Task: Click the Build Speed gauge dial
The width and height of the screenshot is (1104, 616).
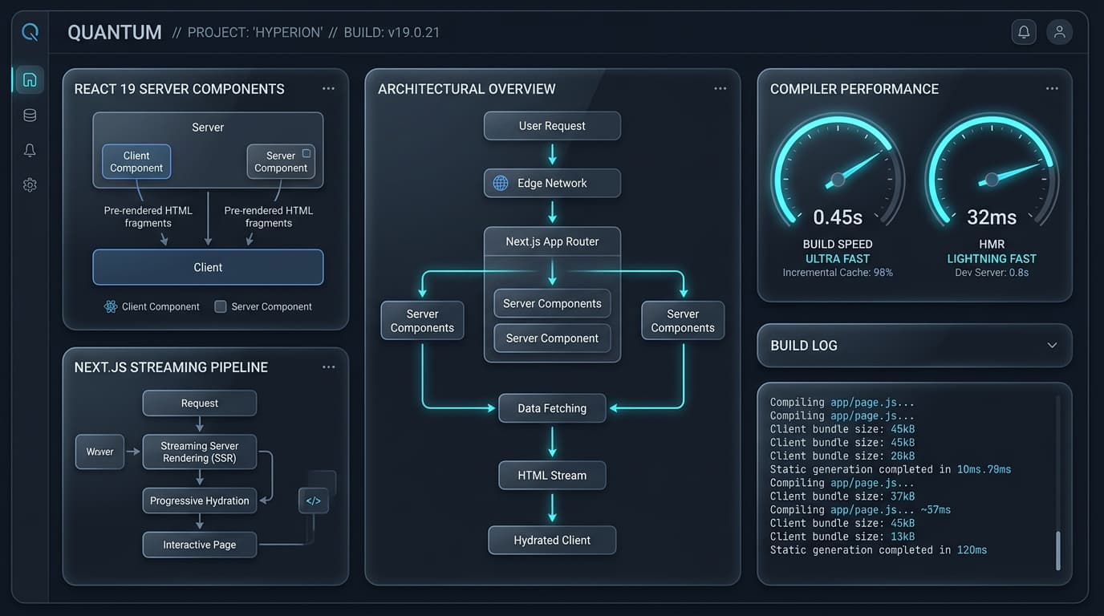Action: point(838,171)
